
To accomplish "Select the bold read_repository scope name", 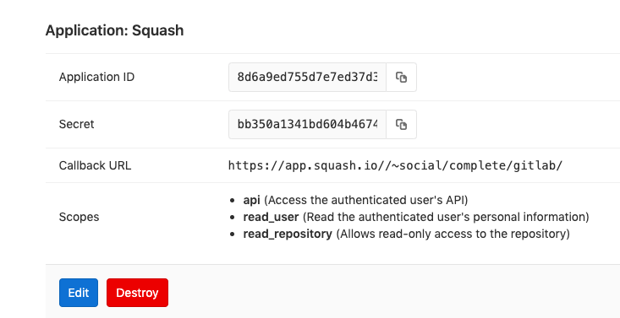I will coord(288,234).
